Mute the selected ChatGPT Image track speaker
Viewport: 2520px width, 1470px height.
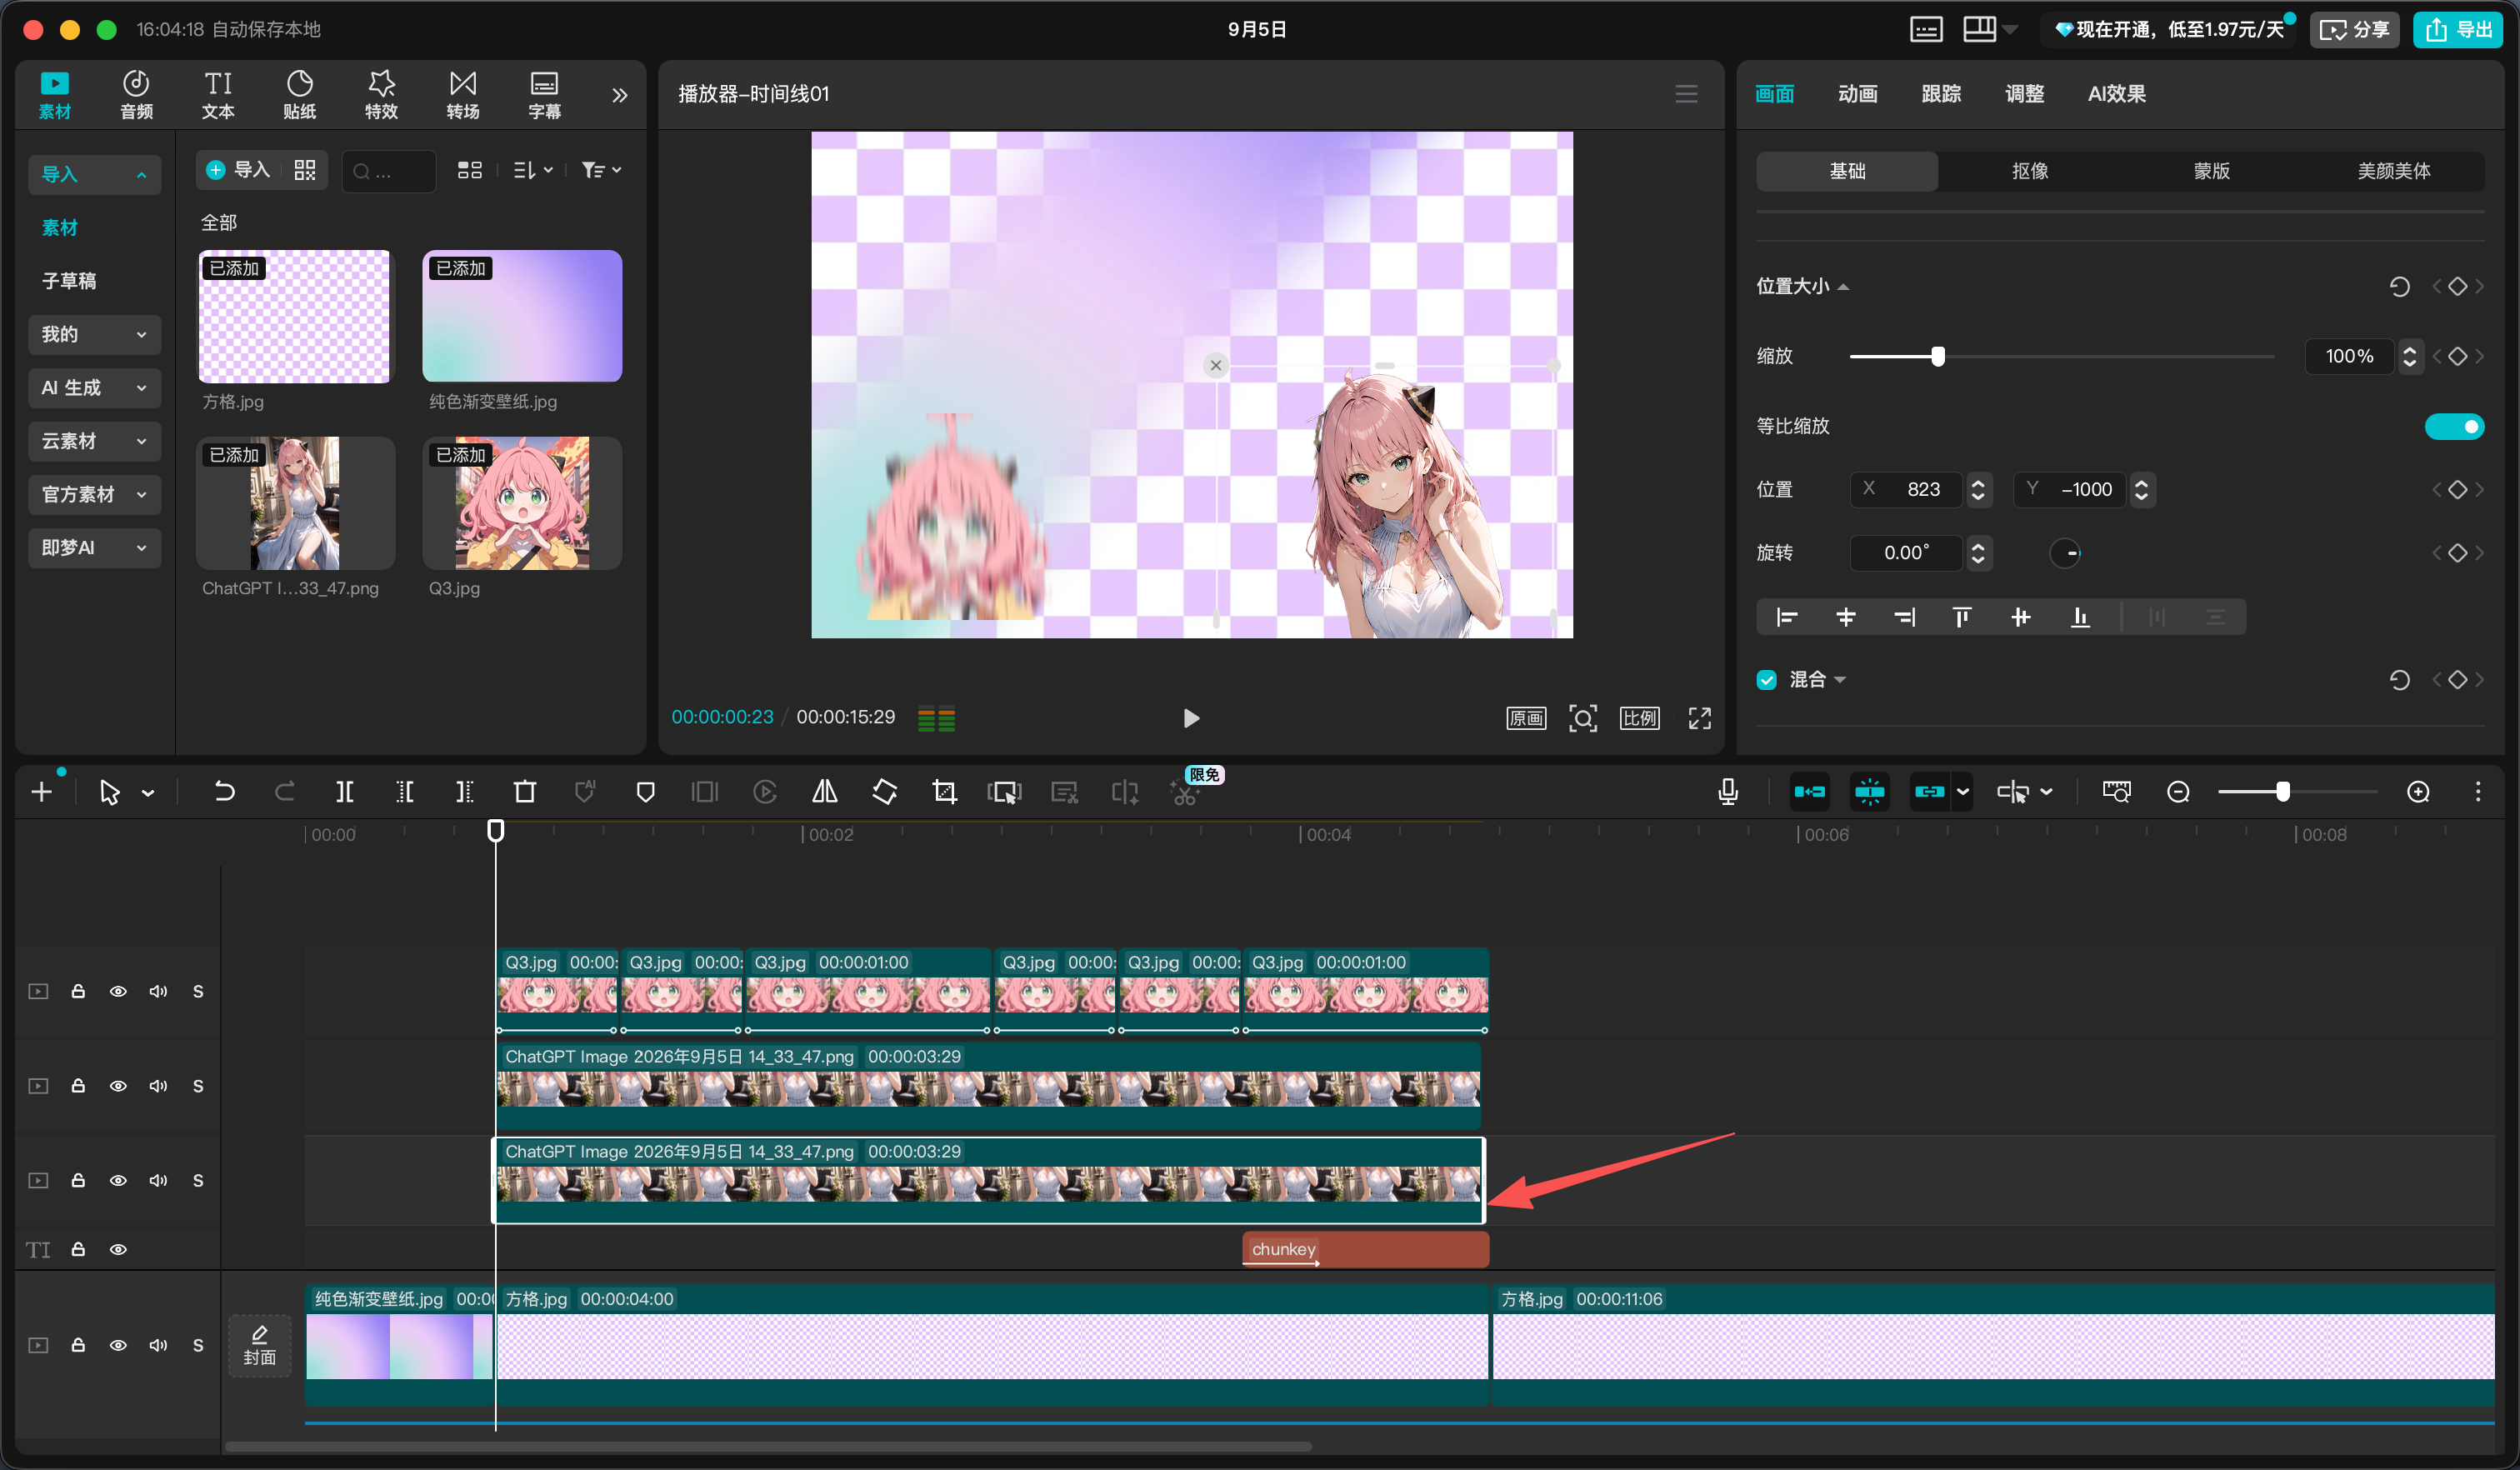tap(158, 1180)
